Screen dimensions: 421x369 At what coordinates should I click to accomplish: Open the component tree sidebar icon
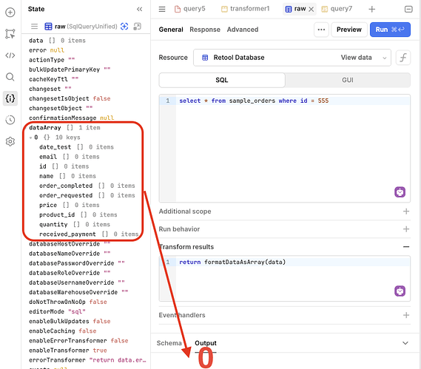(x=10, y=34)
